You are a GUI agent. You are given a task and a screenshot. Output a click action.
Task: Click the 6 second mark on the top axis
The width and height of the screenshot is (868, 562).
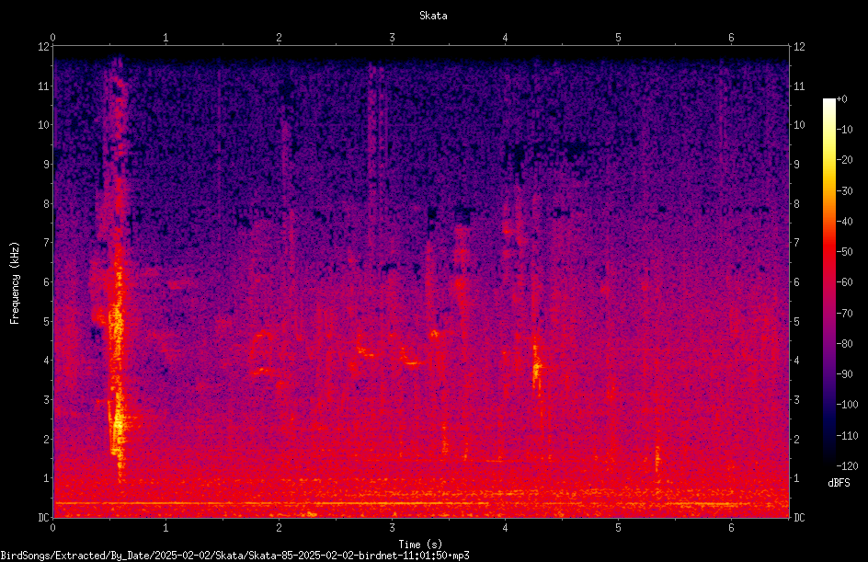pyautogui.click(x=731, y=38)
